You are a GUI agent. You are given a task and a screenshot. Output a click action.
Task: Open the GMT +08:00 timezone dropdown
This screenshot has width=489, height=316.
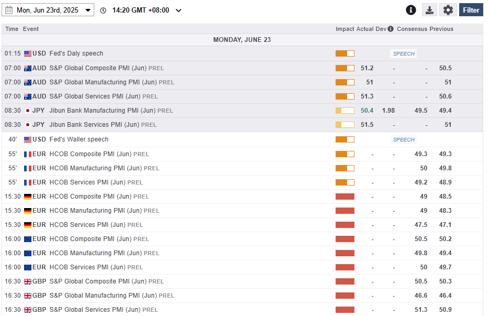[178, 9]
